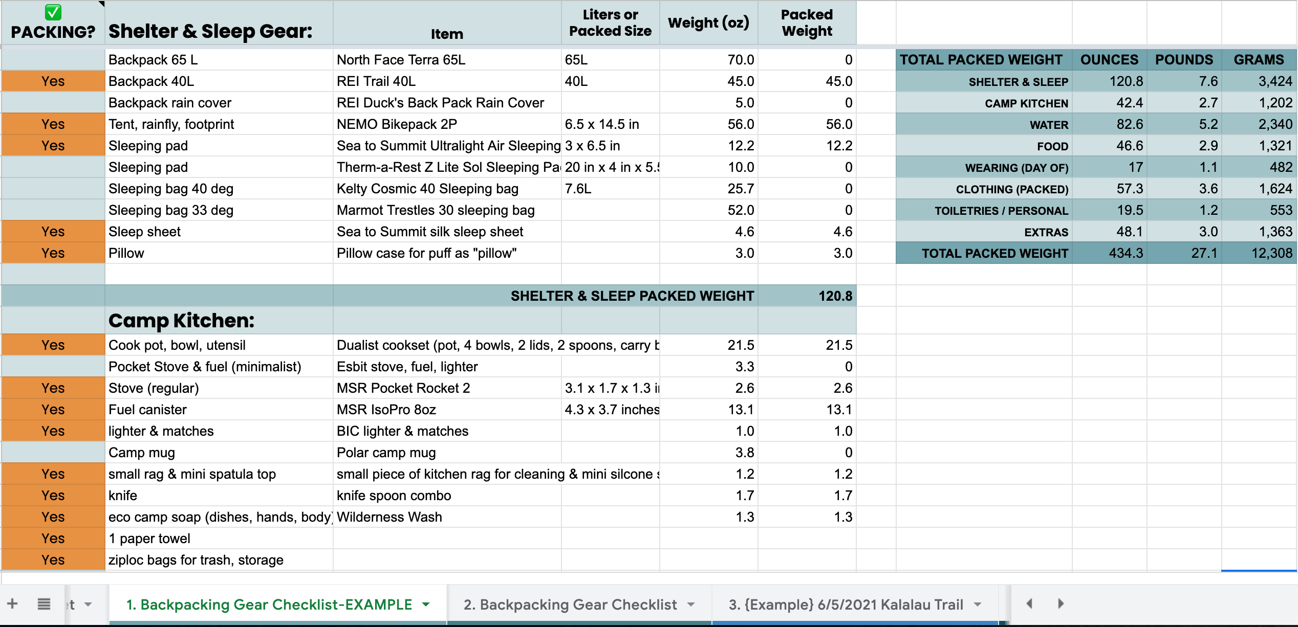Switch to 2. Backpacking Gear Checklist tab
Image resolution: width=1298 pixels, height=627 pixels.
[570, 604]
